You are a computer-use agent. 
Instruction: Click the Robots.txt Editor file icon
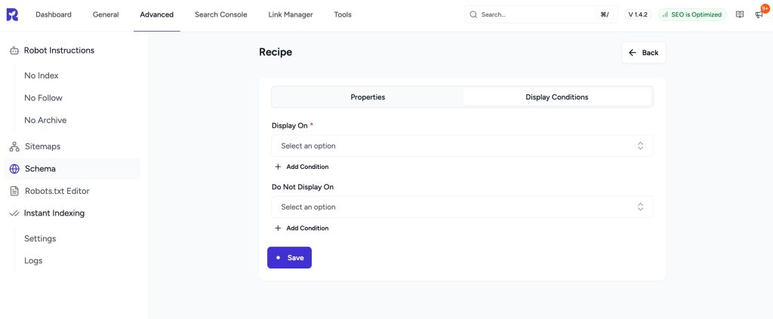14,191
